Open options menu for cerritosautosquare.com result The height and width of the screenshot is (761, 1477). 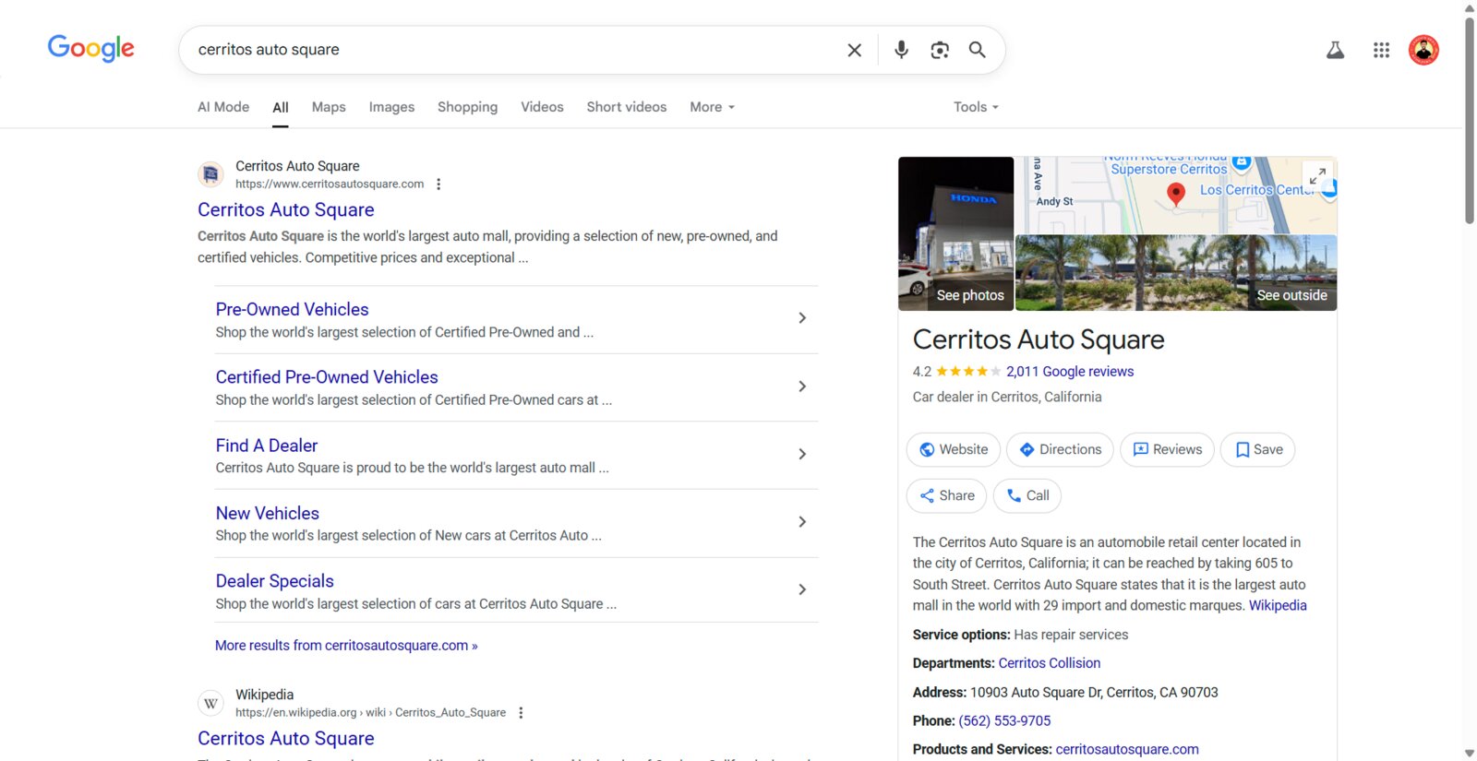click(x=438, y=184)
